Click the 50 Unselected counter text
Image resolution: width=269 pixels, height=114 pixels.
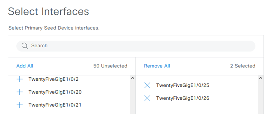(x=110, y=66)
